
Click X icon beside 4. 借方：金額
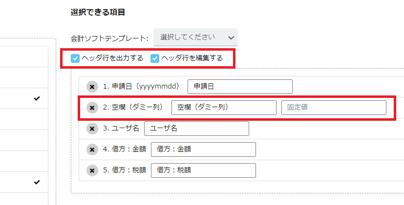[92, 149]
